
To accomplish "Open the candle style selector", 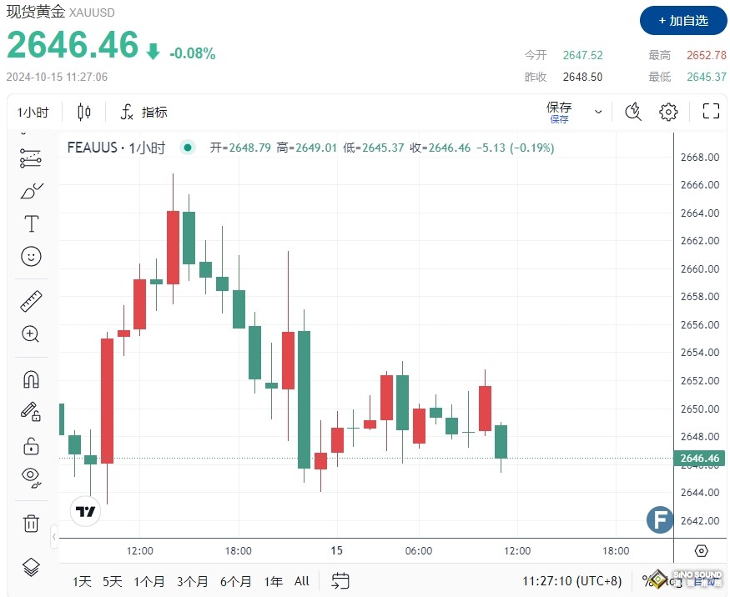I will (83, 111).
